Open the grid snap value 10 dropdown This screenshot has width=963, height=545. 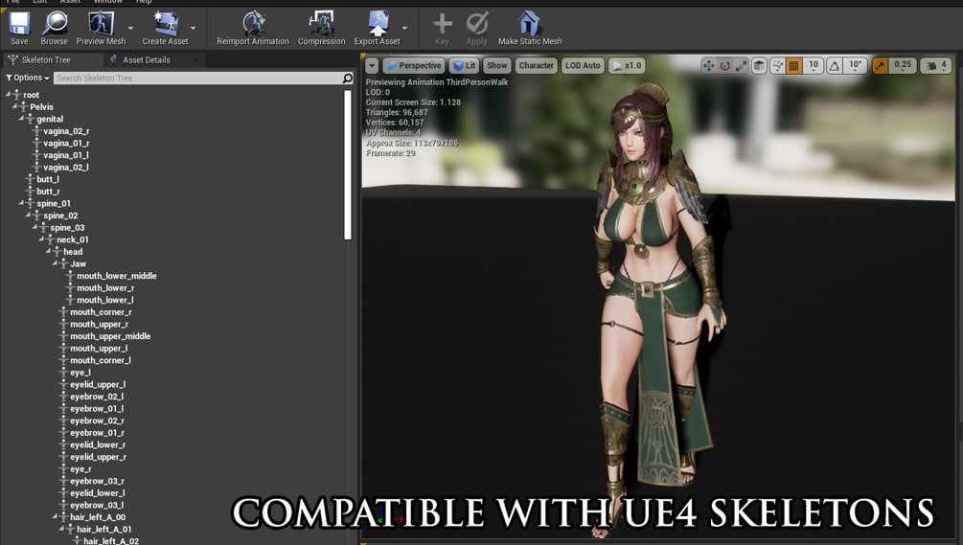[814, 66]
